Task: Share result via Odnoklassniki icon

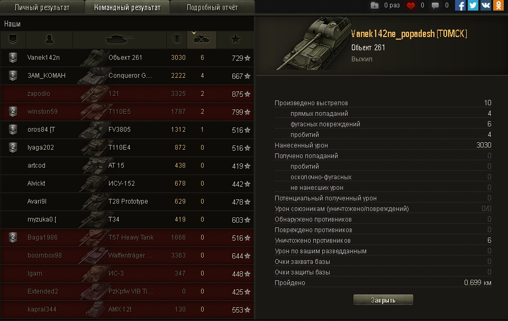Action: (x=498, y=5)
